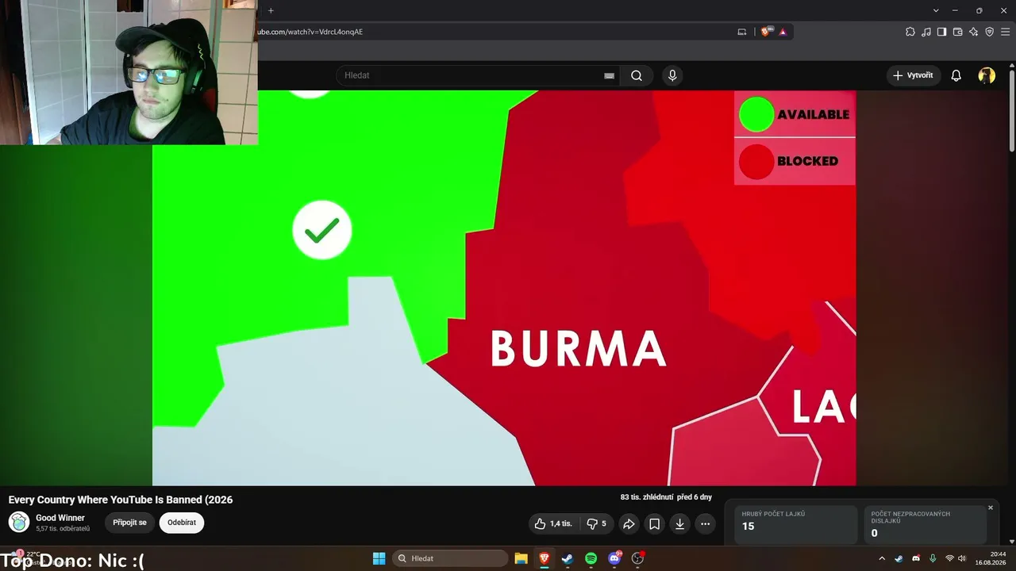Viewport: 1016px width, 571px height.
Task: Dislike the video with thumbs-down
Action: [x=596, y=523]
